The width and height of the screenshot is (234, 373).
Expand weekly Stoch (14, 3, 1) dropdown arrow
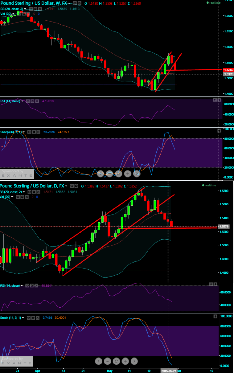point(24,132)
